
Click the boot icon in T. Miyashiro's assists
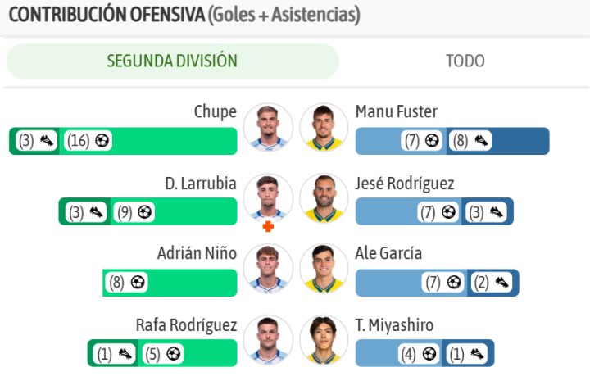[477, 354]
